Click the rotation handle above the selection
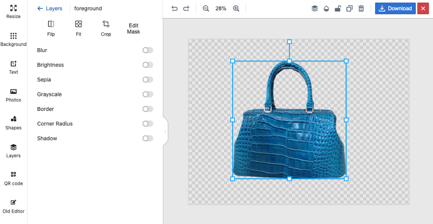433x224 pixels. 290,42
